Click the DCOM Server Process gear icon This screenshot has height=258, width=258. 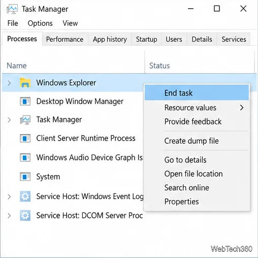(x=25, y=215)
